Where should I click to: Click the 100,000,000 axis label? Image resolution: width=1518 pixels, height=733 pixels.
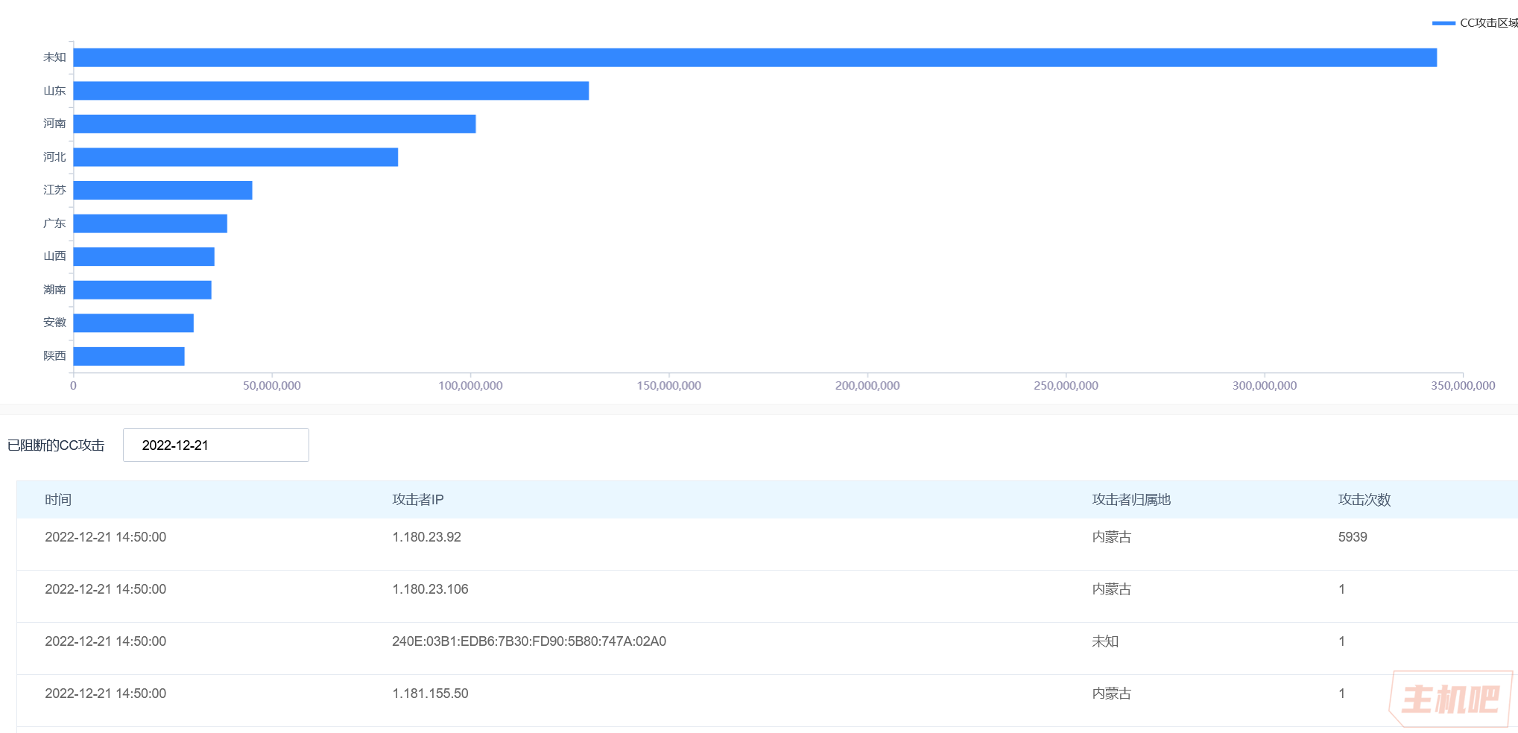(470, 386)
